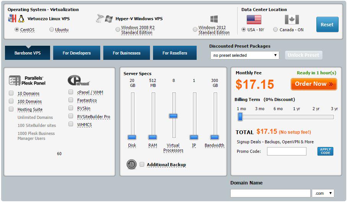The height and width of the screenshot is (202, 347).
Task: Click the Unlock Preset button
Action: pos(304,55)
